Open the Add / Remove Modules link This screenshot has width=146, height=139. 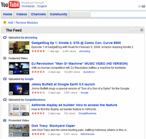click(x=23, y=23)
